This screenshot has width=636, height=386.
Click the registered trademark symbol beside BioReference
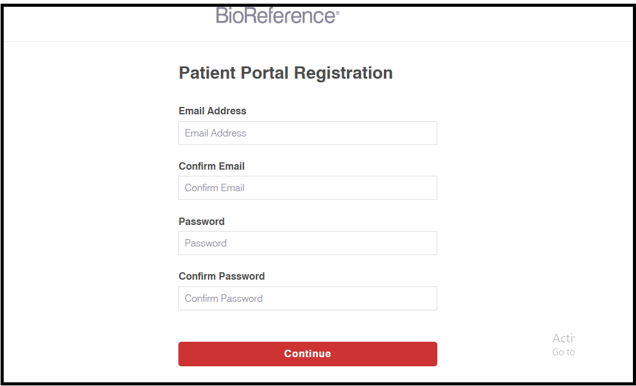pyautogui.click(x=337, y=12)
